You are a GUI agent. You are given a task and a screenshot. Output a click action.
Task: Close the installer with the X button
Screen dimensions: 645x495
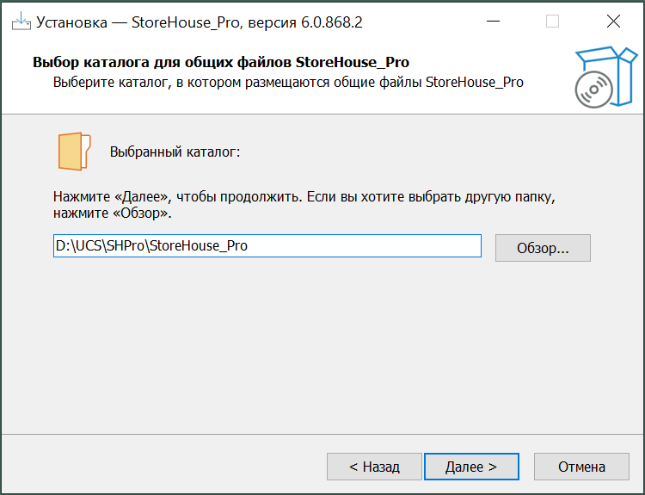[612, 22]
